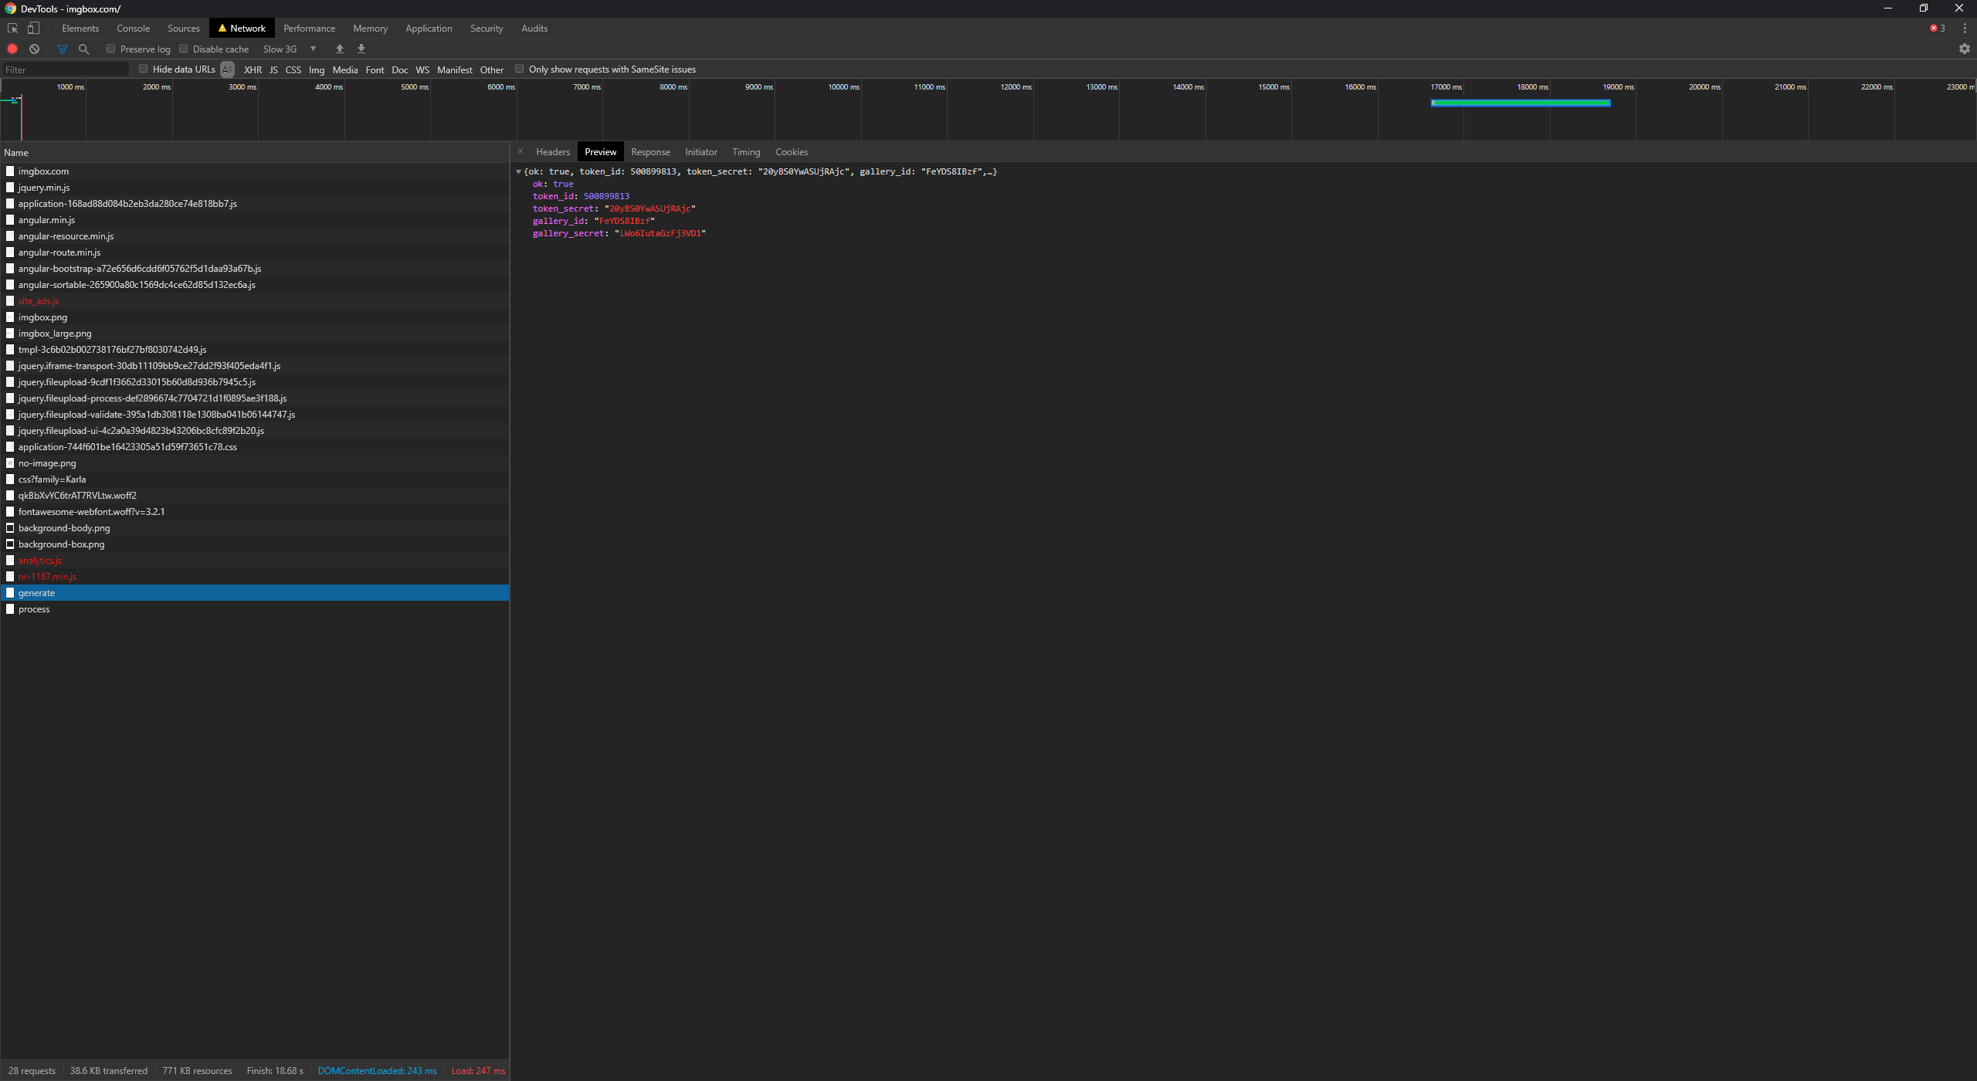Image resolution: width=1977 pixels, height=1081 pixels.
Task: Select the angular.min.js request
Action: pyautogui.click(x=255, y=220)
